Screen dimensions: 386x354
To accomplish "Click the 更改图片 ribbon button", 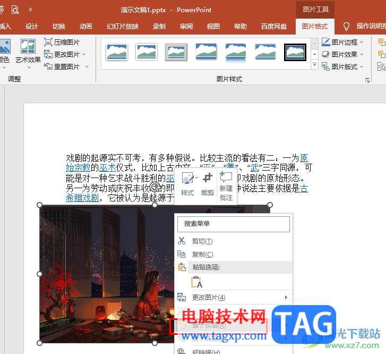I will coord(62,54).
